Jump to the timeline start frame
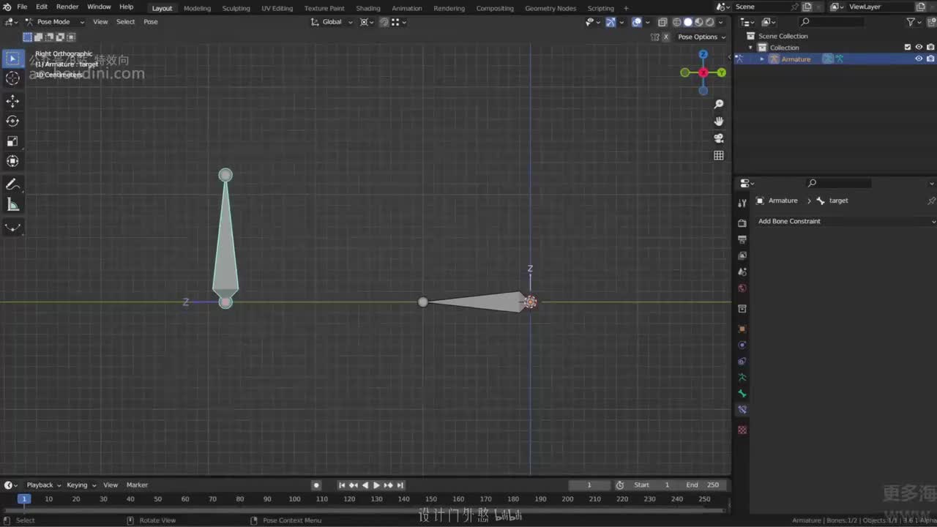The width and height of the screenshot is (937, 527). [x=342, y=485]
